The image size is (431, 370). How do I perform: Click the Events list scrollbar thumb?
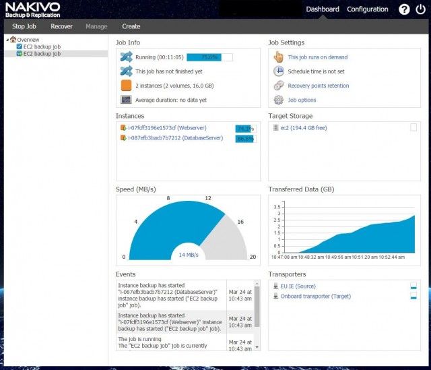[257, 307]
